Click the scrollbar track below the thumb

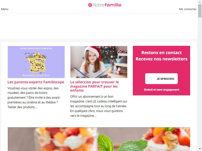[x=200, y=82]
